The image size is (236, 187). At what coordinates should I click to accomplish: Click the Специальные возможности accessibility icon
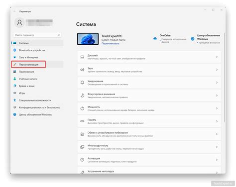pyautogui.click(x=15, y=100)
